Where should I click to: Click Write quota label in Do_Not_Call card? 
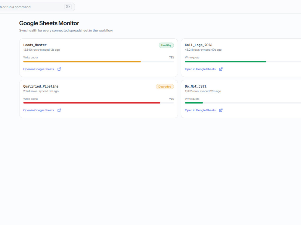(x=192, y=99)
